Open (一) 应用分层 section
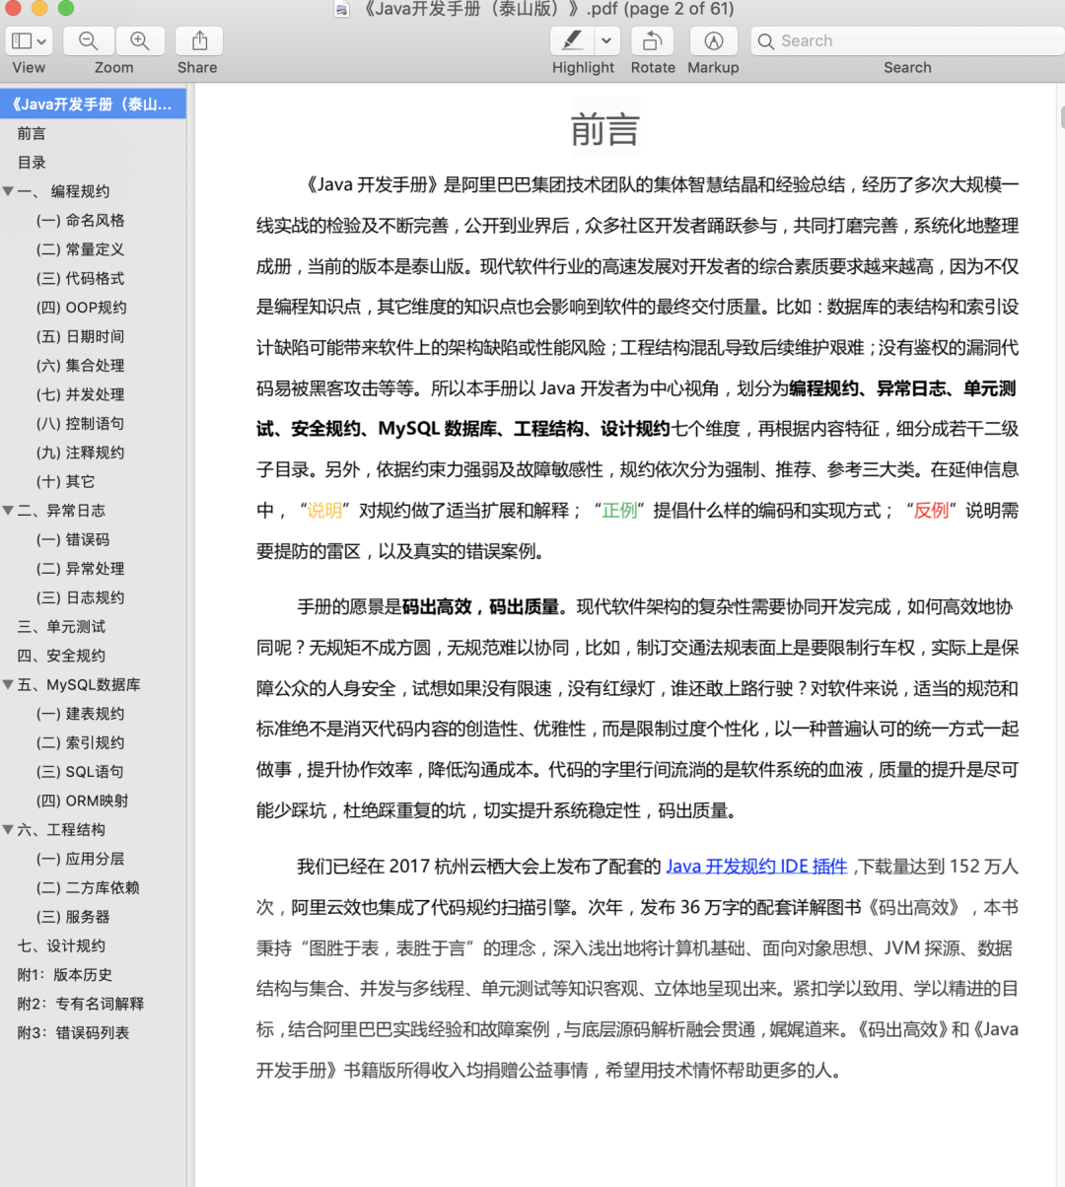 coord(80,860)
